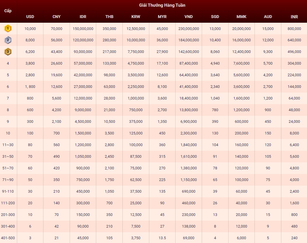The width and height of the screenshot is (307, 243).
Task: Click the 111-200 rank row label
Action: 8,203
